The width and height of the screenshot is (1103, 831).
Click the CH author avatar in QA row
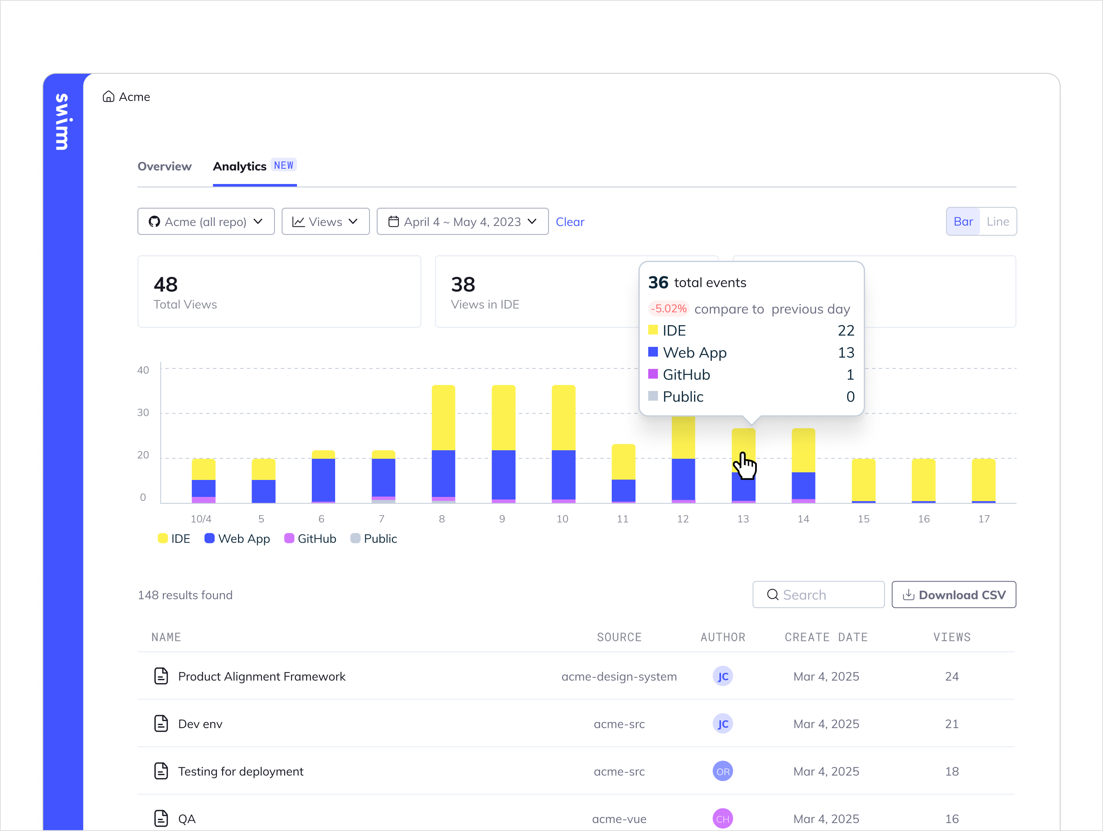[722, 818]
